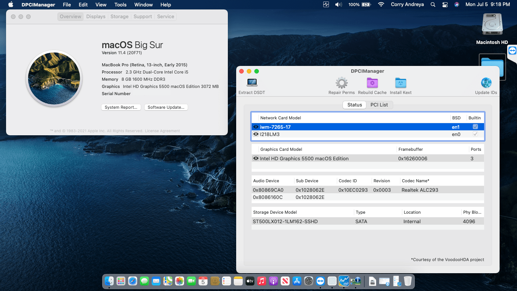The height and width of the screenshot is (291, 517).
Task: Click the Repair Perms gear icon
Action: point(341,83)
